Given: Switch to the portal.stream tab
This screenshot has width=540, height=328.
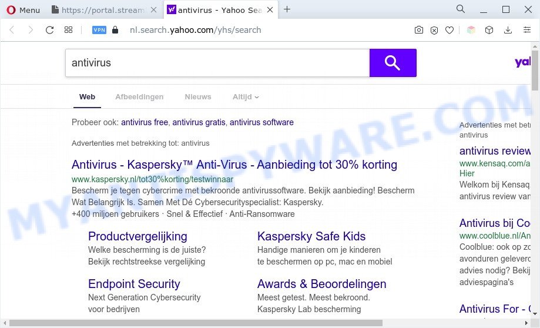Looking at the screenshot, I should [x=98, y=10].
